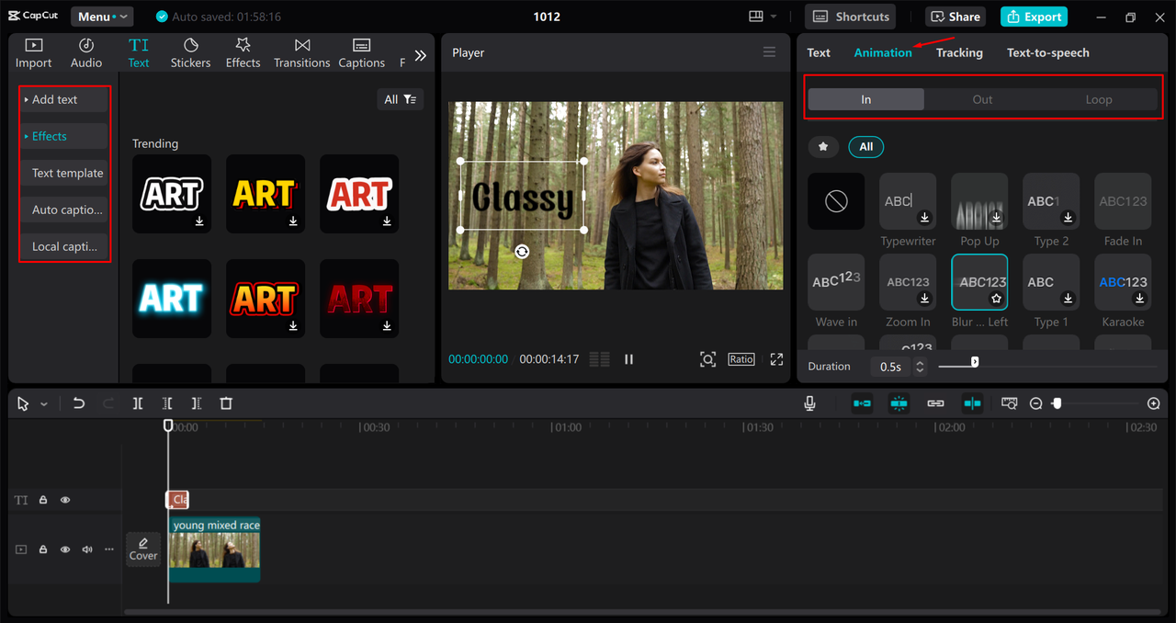This screenshot has height=623, width=1176.
Task: Toggle clip linkage in timeline
Action: [x=935, y=403]
